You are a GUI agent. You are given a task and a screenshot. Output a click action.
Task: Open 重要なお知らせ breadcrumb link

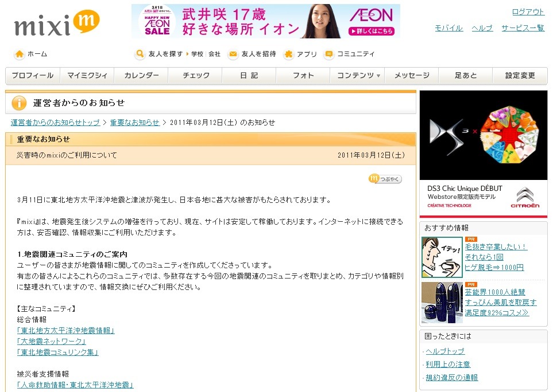(x=135, y=123)
